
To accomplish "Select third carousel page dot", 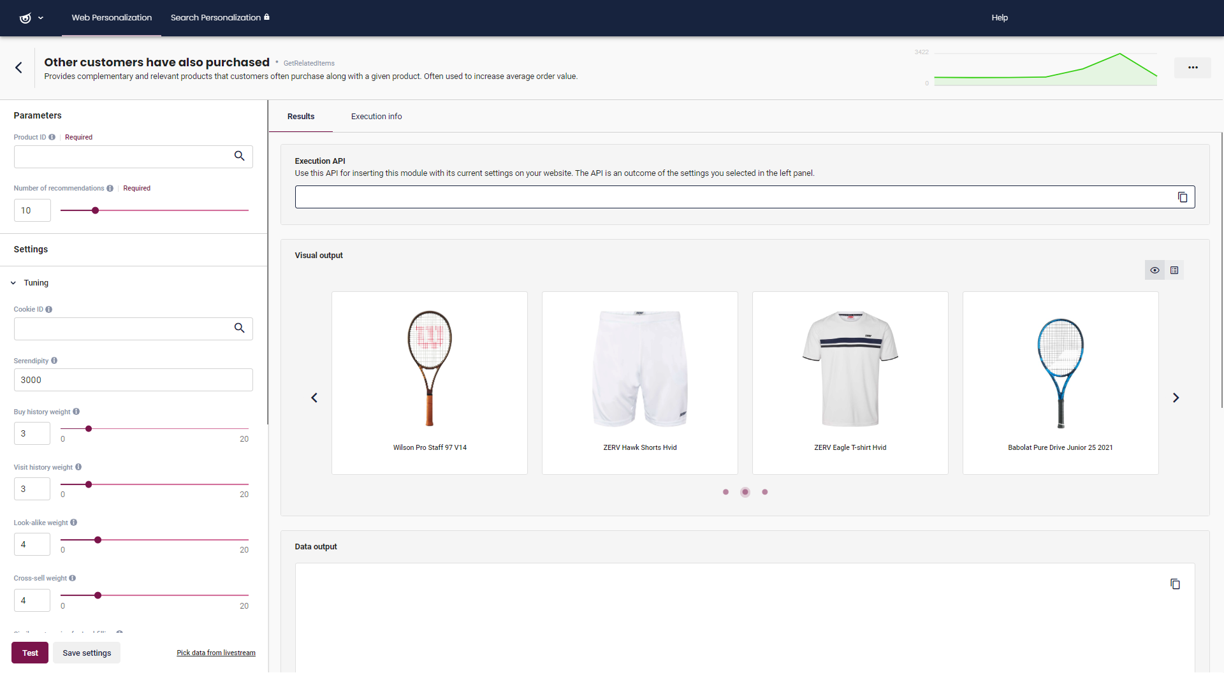I will click(x=765, y=492).
